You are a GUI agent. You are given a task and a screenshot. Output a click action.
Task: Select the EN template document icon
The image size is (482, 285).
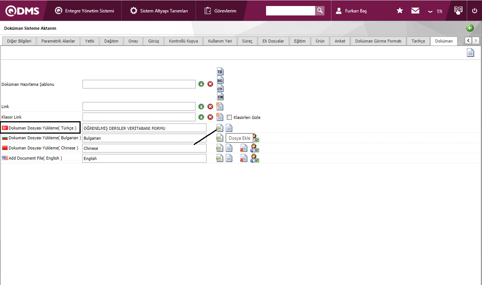point(220,96)
